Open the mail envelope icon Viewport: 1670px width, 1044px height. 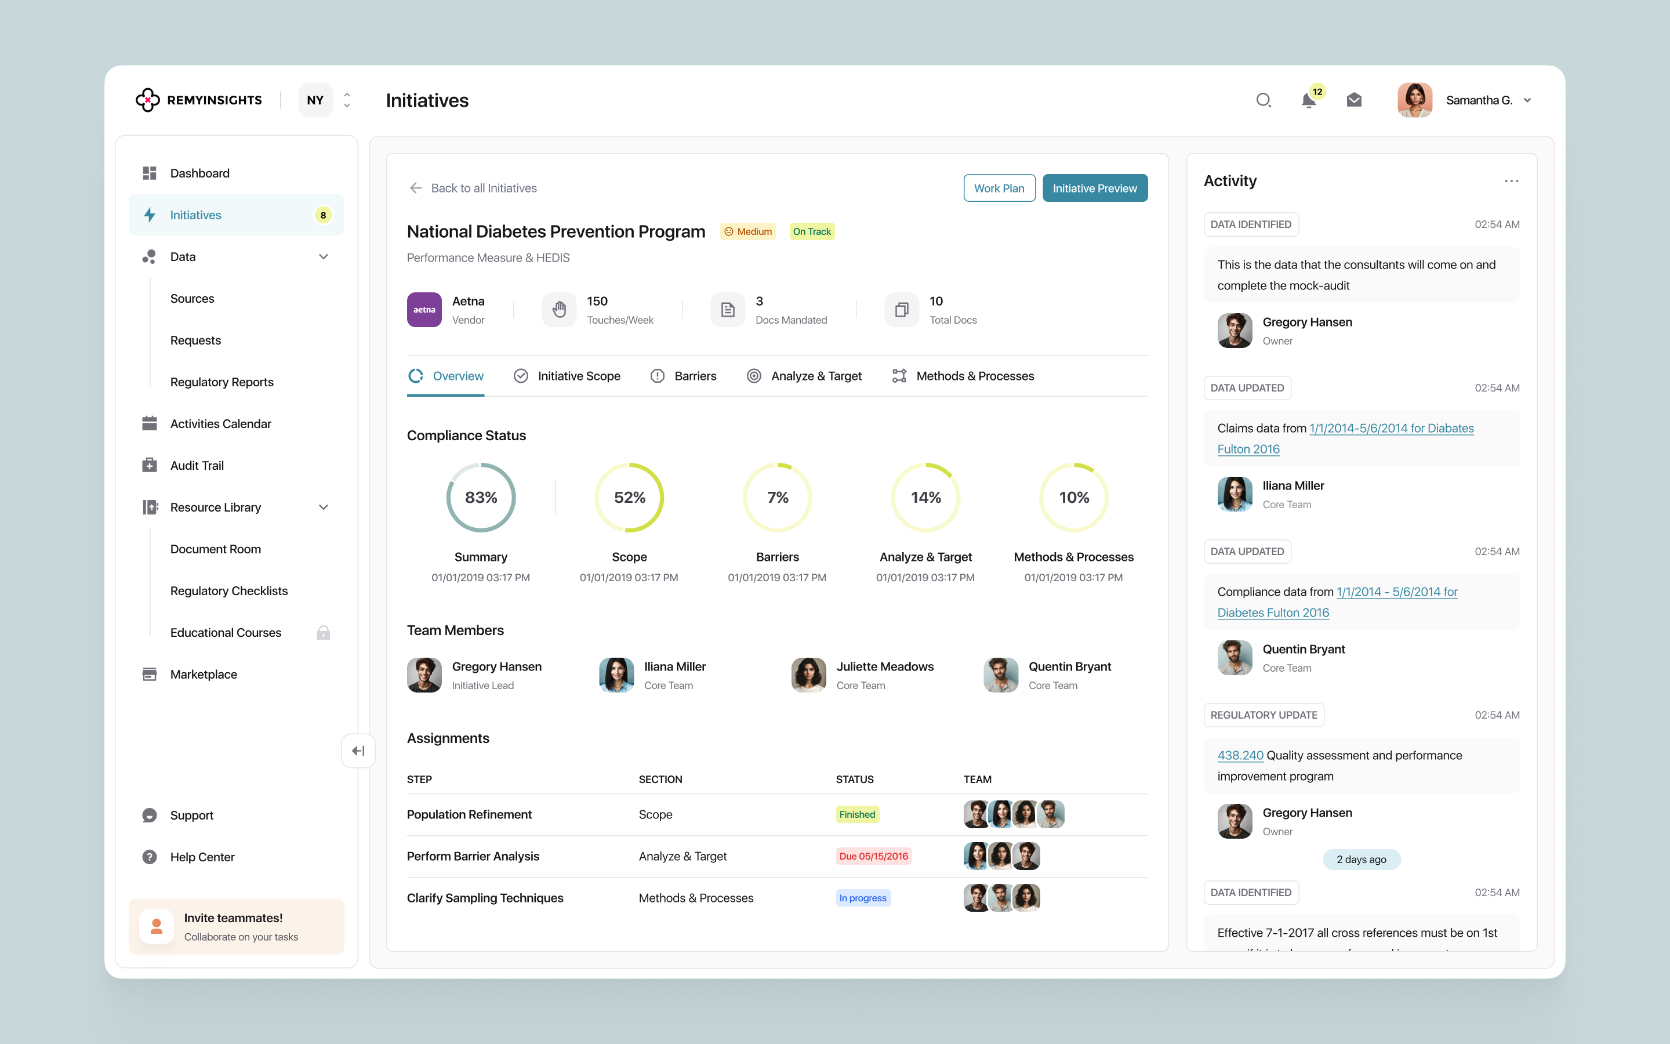tap(1354, 100)
